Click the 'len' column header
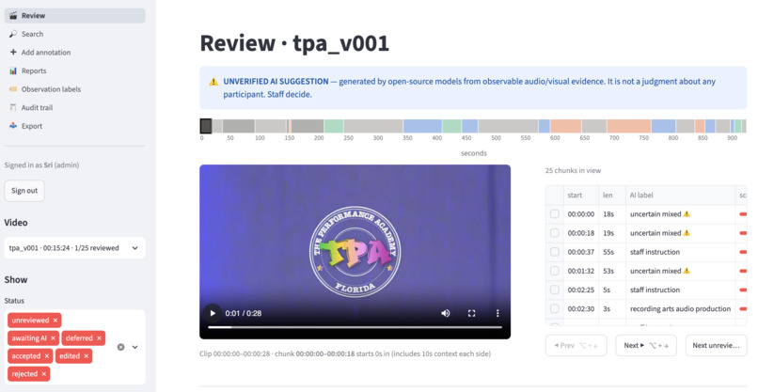Image resolution: width=758 pixels, height=392 pixels. pyautogui.click(x=612, y=196)
